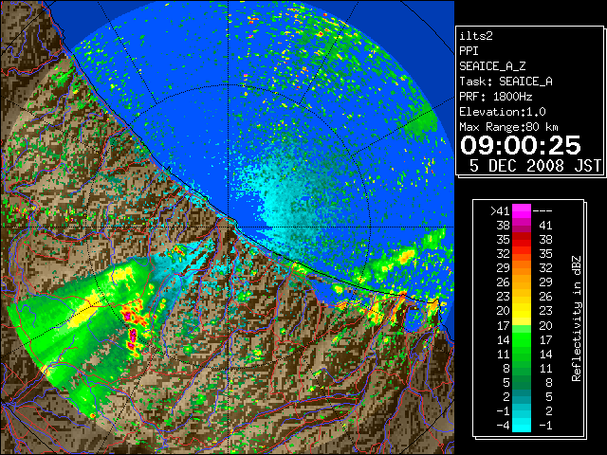Image resolution: width=607 pixels, height=455 pixels.
Task: Click the cyan swatch at the -4 level
Action: pyautogui.click(x=522, y=426)
